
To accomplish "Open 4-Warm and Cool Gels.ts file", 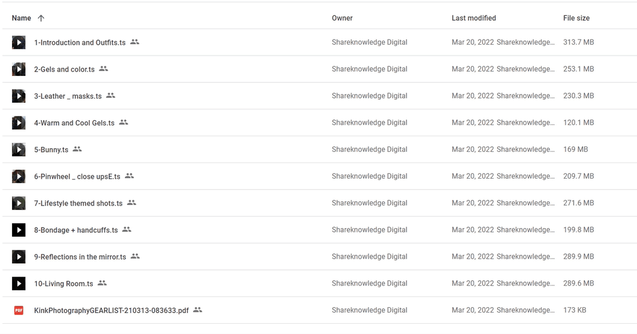I will coord(74,123).
